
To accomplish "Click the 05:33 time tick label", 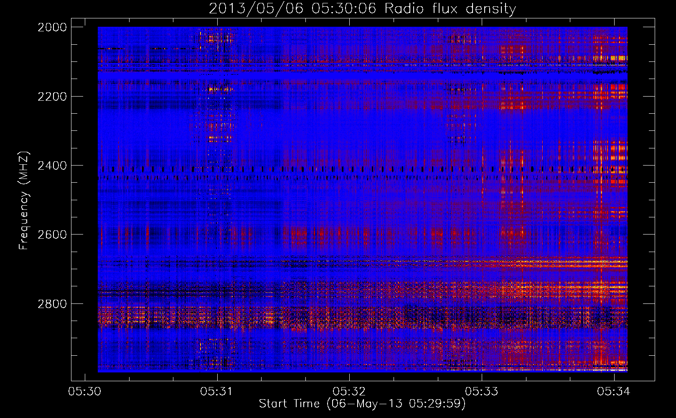I will [482, 391].
